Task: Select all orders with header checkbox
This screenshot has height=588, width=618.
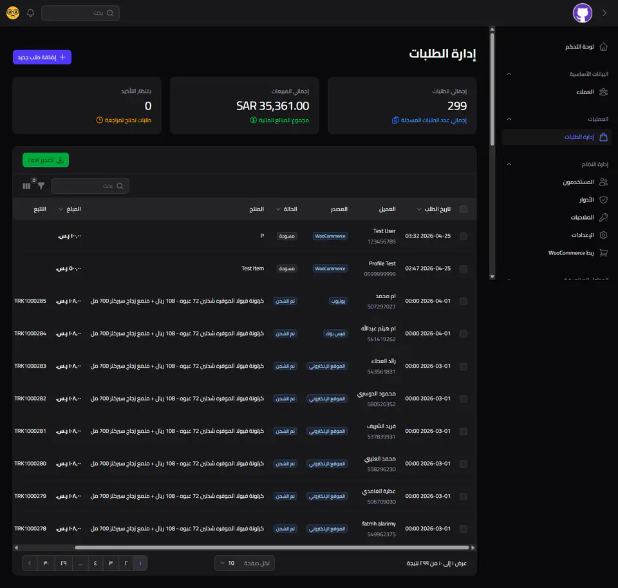Action: [x=464, y=209]
